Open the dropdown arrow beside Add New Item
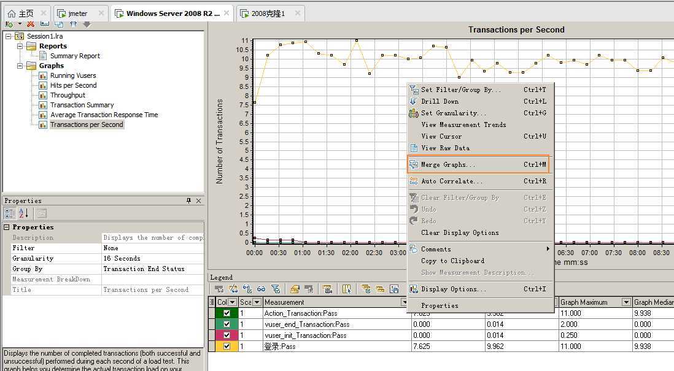 (x=20, y=24)
